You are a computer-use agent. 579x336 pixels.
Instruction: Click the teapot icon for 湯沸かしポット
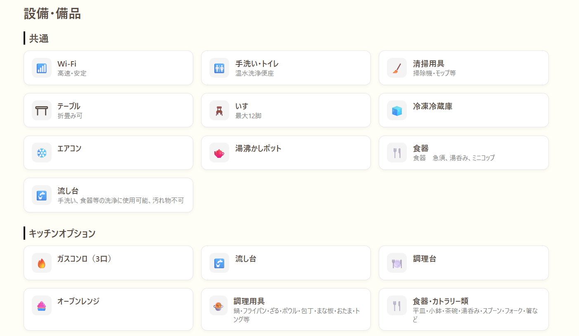(x=219, y=153)
